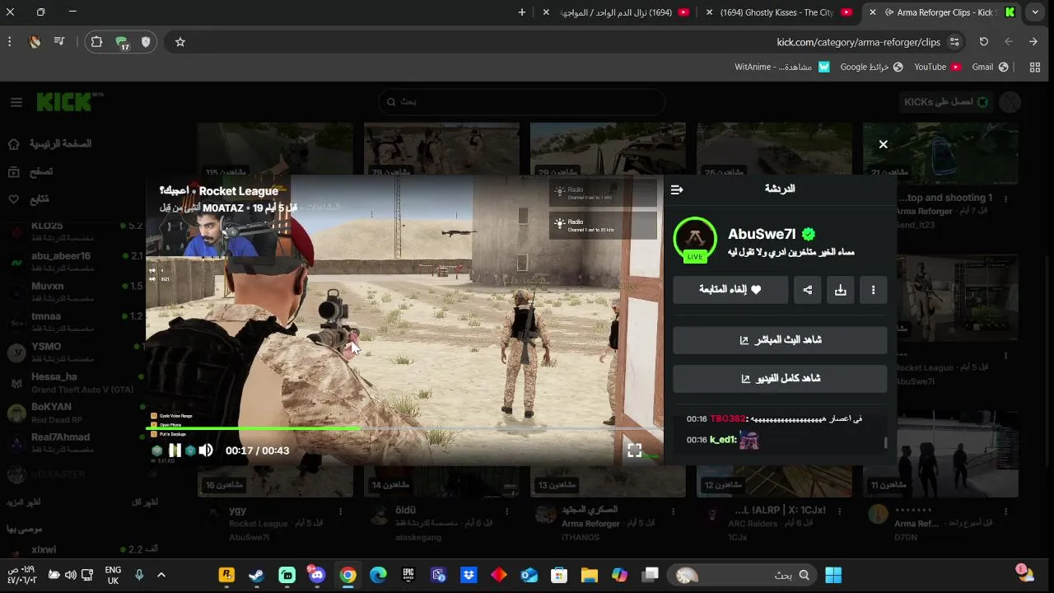Open the Chrome three-dot menu
The width and height of the screenshot is (1054, 593).
click(x=10, y=42)
